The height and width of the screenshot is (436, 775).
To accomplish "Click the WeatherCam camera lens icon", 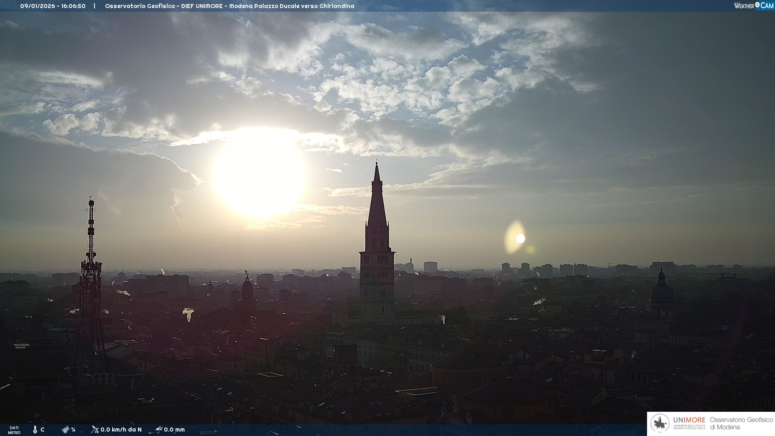I will (x=757, y=5).
